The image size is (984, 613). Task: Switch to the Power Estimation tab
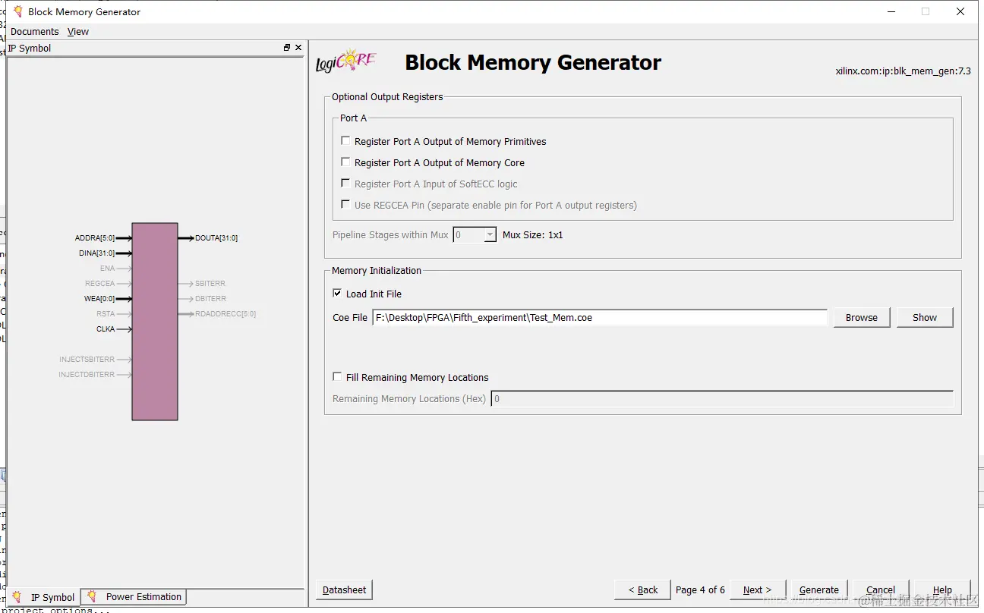[134, 596]
